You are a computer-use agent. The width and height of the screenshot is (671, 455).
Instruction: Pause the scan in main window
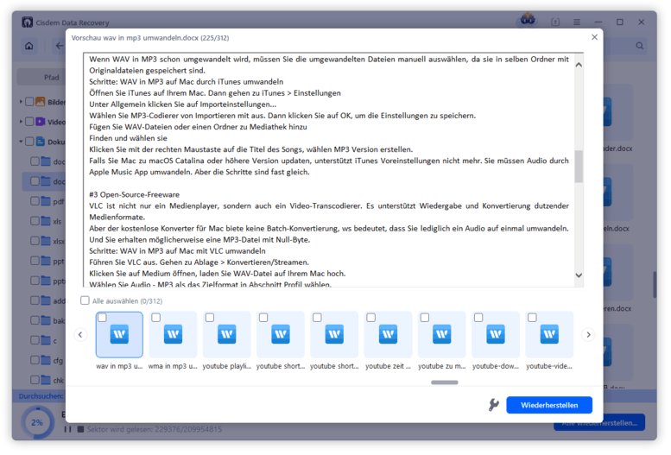click(x=67, y=429)
